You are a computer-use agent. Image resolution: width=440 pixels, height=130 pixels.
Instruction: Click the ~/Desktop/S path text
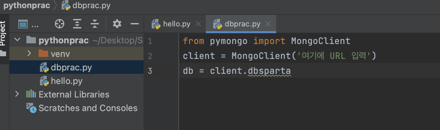click(x=117, y=41)
